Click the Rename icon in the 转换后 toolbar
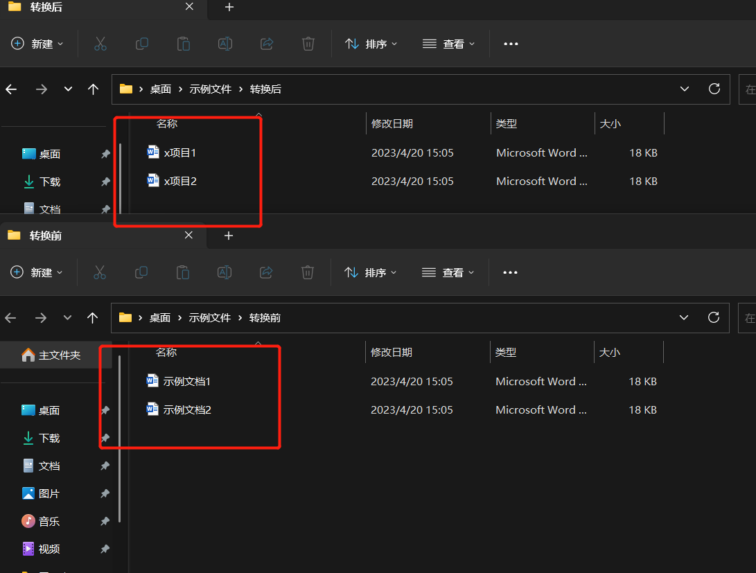 pyautogui.click(x=225, y=44)
